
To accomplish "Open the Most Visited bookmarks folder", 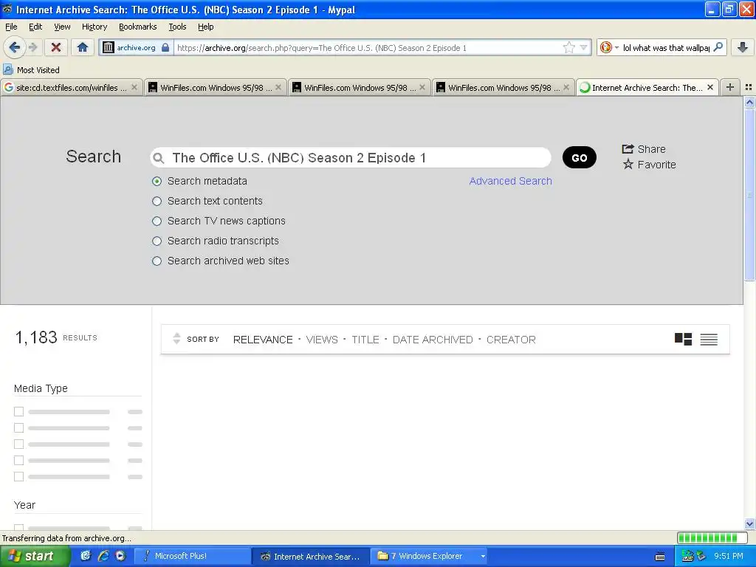I will (x=31, y=70).
